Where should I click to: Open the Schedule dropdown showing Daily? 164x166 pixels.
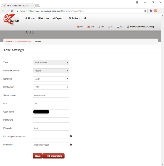(51, 79)
